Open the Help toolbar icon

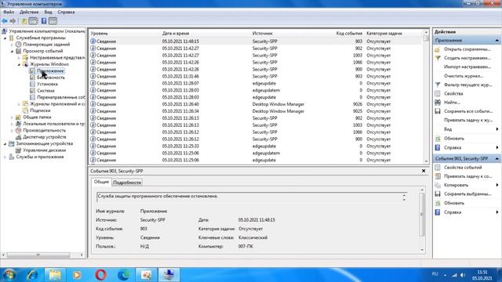(x=44, y=21)
